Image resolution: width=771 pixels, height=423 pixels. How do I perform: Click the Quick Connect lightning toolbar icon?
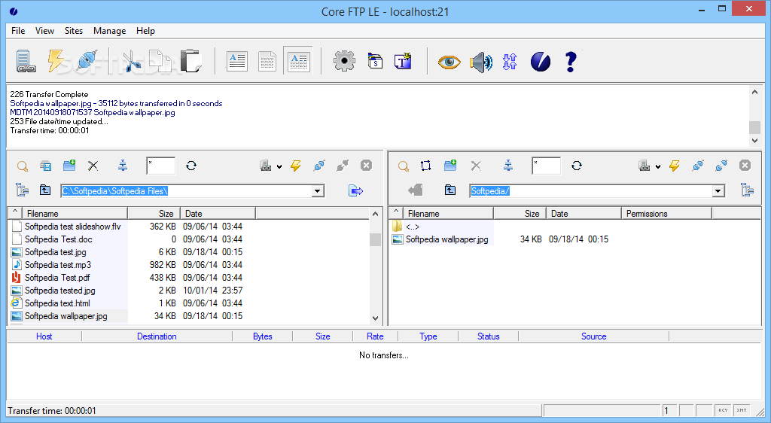click(x=56, y=62)
